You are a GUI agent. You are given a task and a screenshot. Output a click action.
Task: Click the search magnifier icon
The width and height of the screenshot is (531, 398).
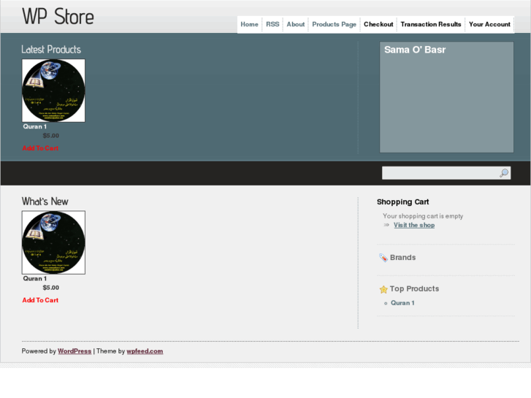[504, 173]
